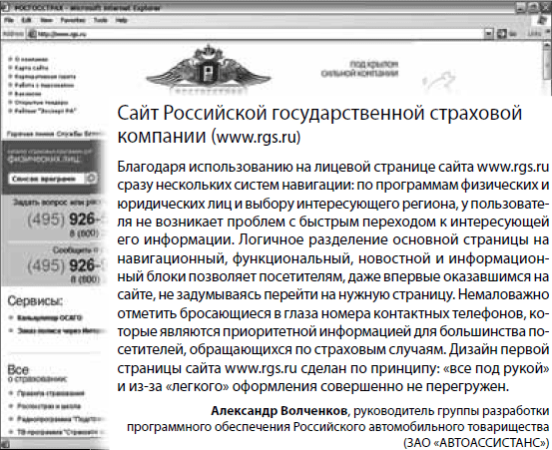The height and width of the screenshot is (450, 552).
Task: Maximize the Internet Explorer window
Action: 533,7
